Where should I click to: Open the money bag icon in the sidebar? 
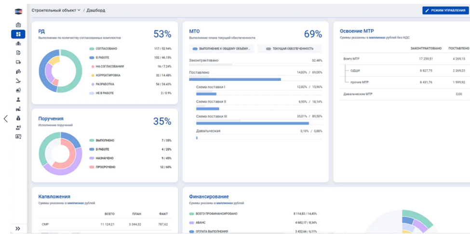[18, 118]
